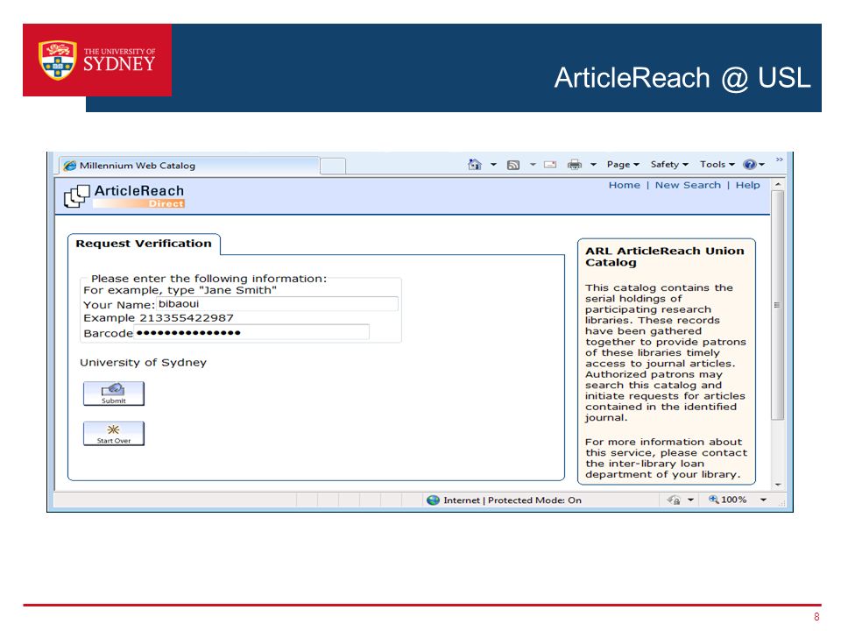The height and width of the screenshot is (631, 841).
Task: Click the blue Help question mark icon
Action: (x=749, y=164)
